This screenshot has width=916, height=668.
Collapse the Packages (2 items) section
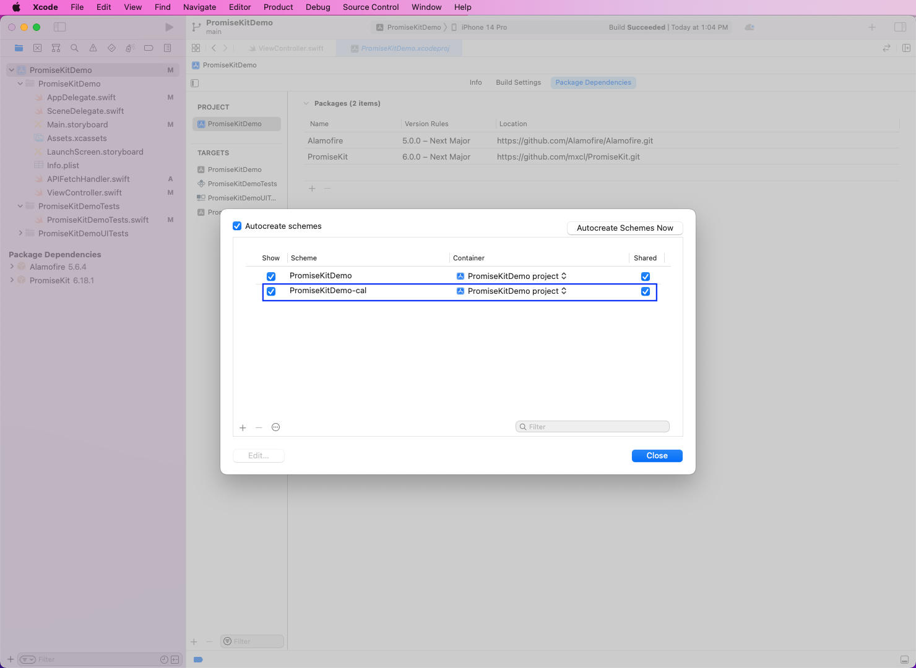[x=306, y=103]
